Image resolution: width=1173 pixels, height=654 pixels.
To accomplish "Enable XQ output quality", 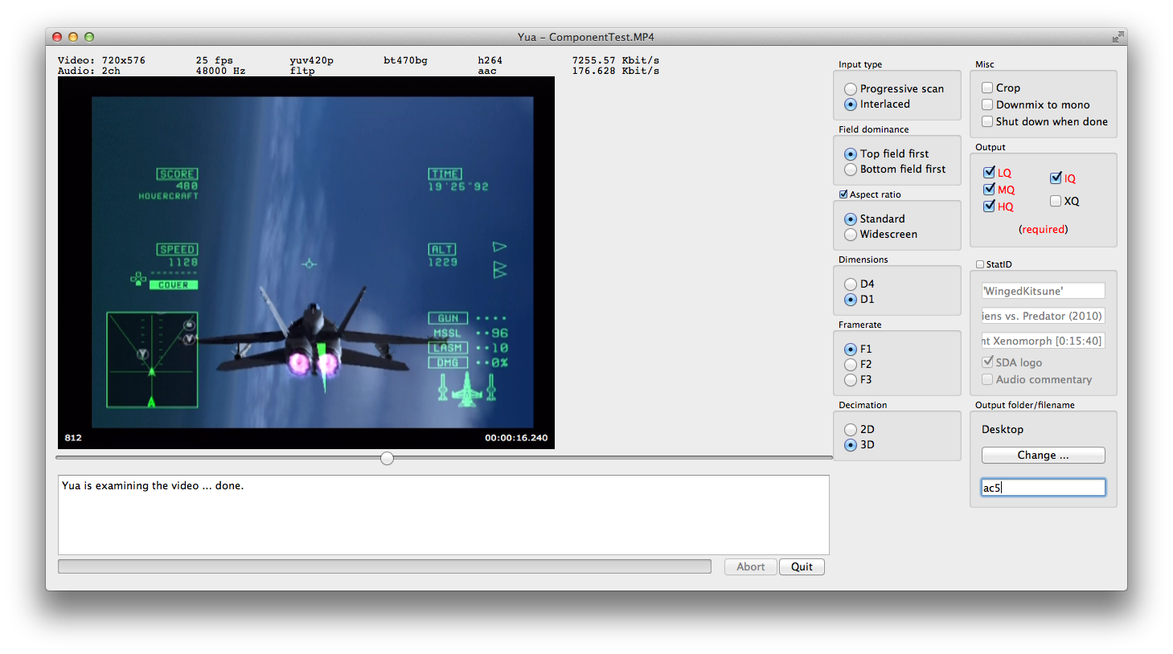I will [x=1056, y=201].
